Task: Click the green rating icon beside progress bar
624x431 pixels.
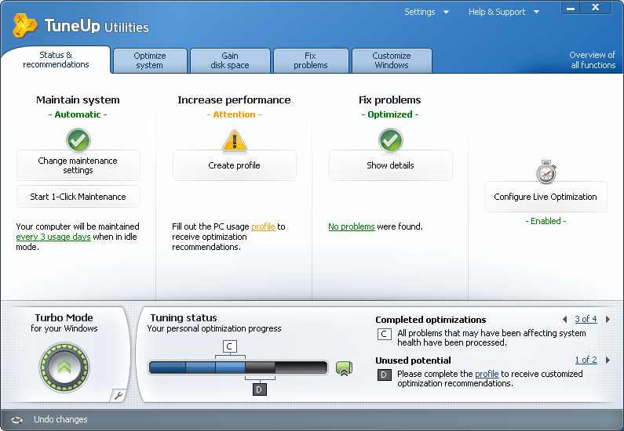Action: pyautogui.click(x=344, y=368)
